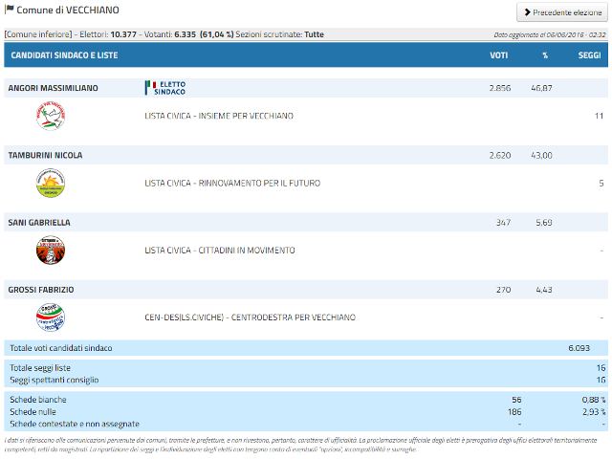Click the Schede nulle percentage 2,93 %
This screenshot has height=459, width=612.
tap(594, 412)
